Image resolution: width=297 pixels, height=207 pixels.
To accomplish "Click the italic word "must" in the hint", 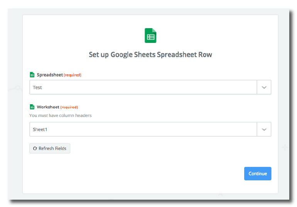I will click(x=43, y=115).
